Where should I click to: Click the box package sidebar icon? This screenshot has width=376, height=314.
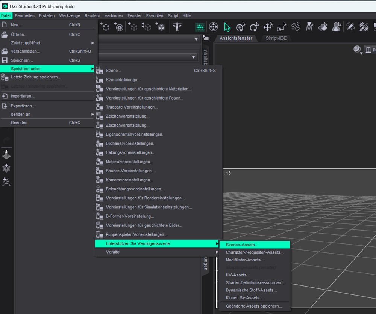pyautogui.click(x=6, y=168)
